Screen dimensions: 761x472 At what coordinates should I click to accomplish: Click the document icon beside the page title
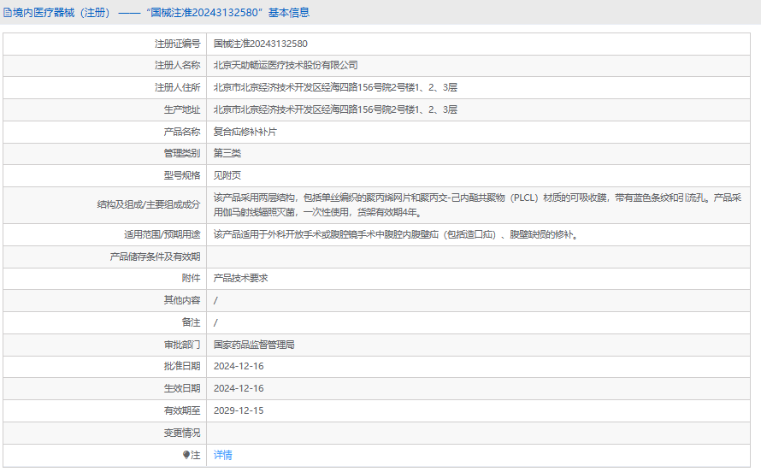pyautogui.click(x=8, y=13)
